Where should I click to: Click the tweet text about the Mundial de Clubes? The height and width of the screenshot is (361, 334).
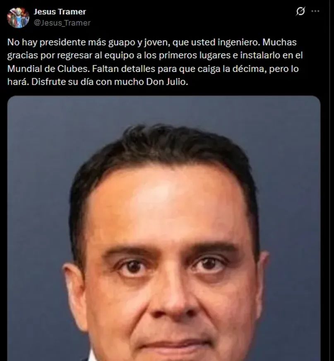[155, 62]
